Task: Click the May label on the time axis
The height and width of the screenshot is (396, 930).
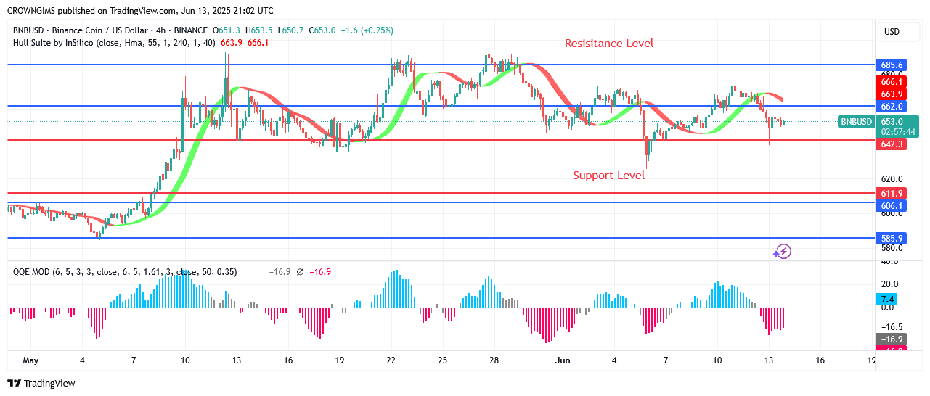Action: point(30,360)
